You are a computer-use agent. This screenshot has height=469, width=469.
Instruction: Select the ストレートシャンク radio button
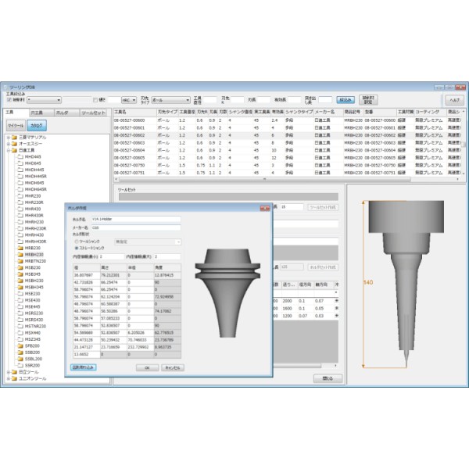(77, 248)
